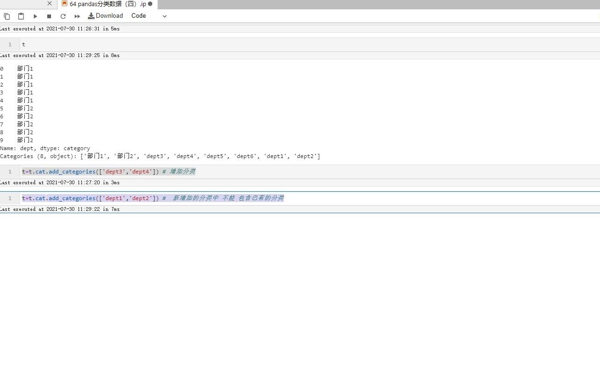Screen dimensions: 600x375
Task: Interrupt the kernel with the stop icon
Action: point(49,16)
